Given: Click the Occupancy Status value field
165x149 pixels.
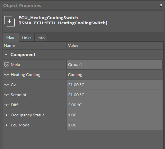Looking at the screenshot, I should 114,115.
